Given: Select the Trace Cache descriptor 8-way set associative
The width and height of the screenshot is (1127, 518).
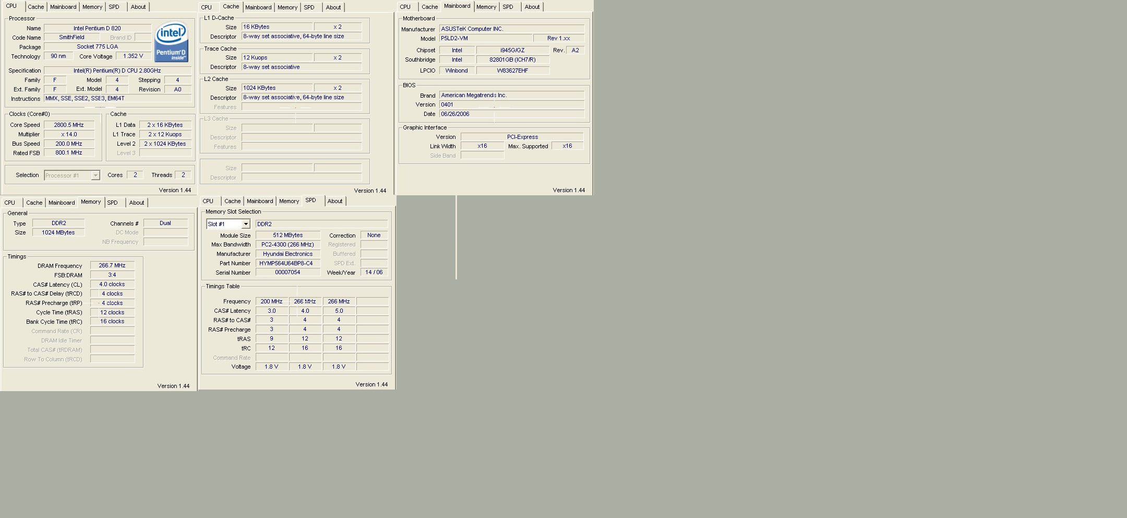Looking at the screenshot, I should click(302, 67).
